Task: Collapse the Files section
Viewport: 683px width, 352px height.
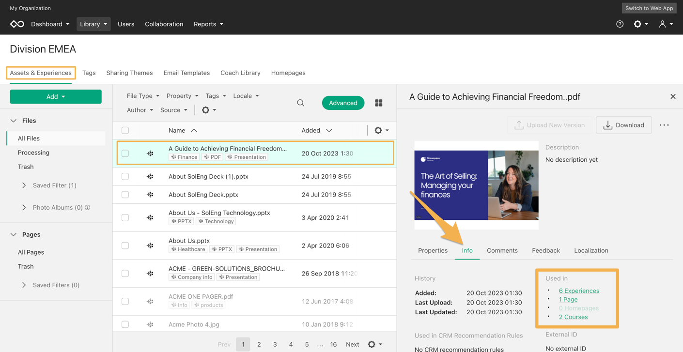Action: (x=14, y=121)
